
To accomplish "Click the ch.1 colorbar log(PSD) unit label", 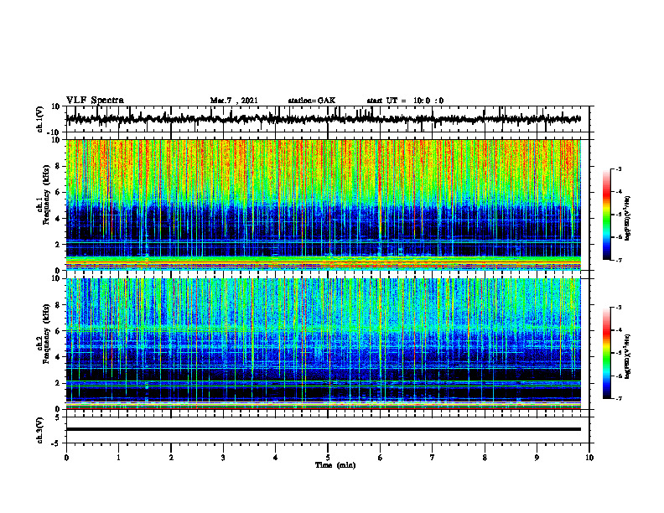I will tap(628, 219).
